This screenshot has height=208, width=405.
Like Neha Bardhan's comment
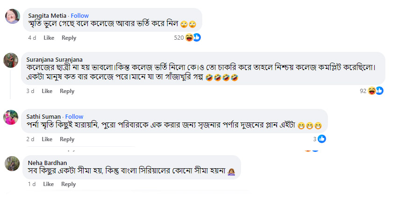coord(48,184)
